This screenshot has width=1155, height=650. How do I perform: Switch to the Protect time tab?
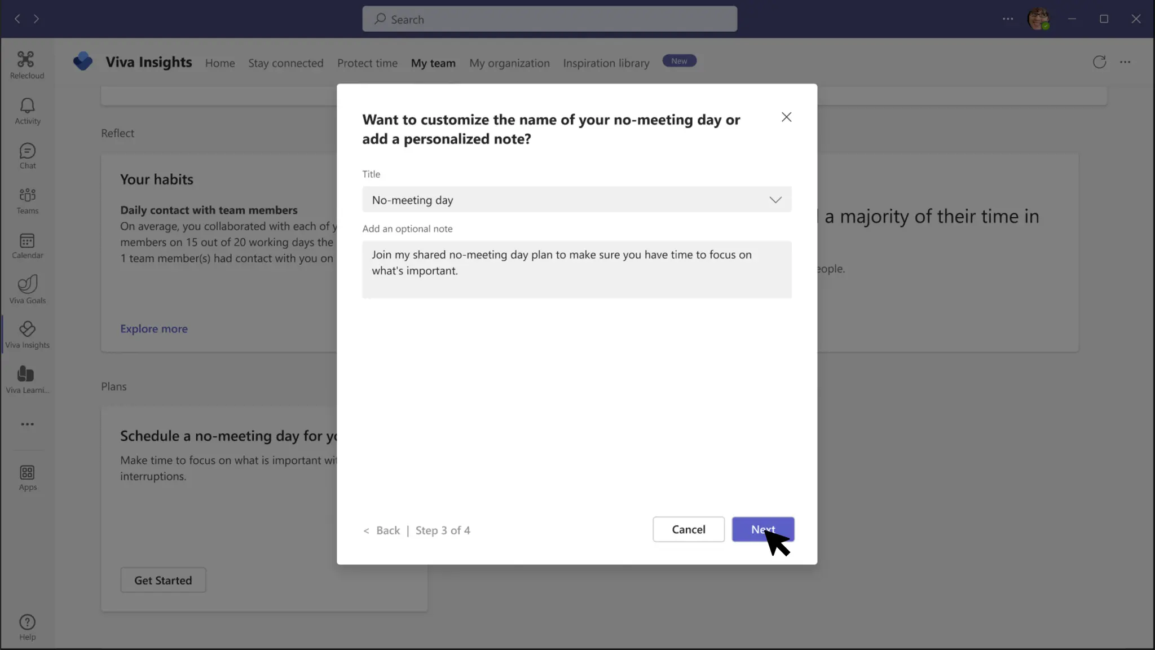tap(367, 63)
